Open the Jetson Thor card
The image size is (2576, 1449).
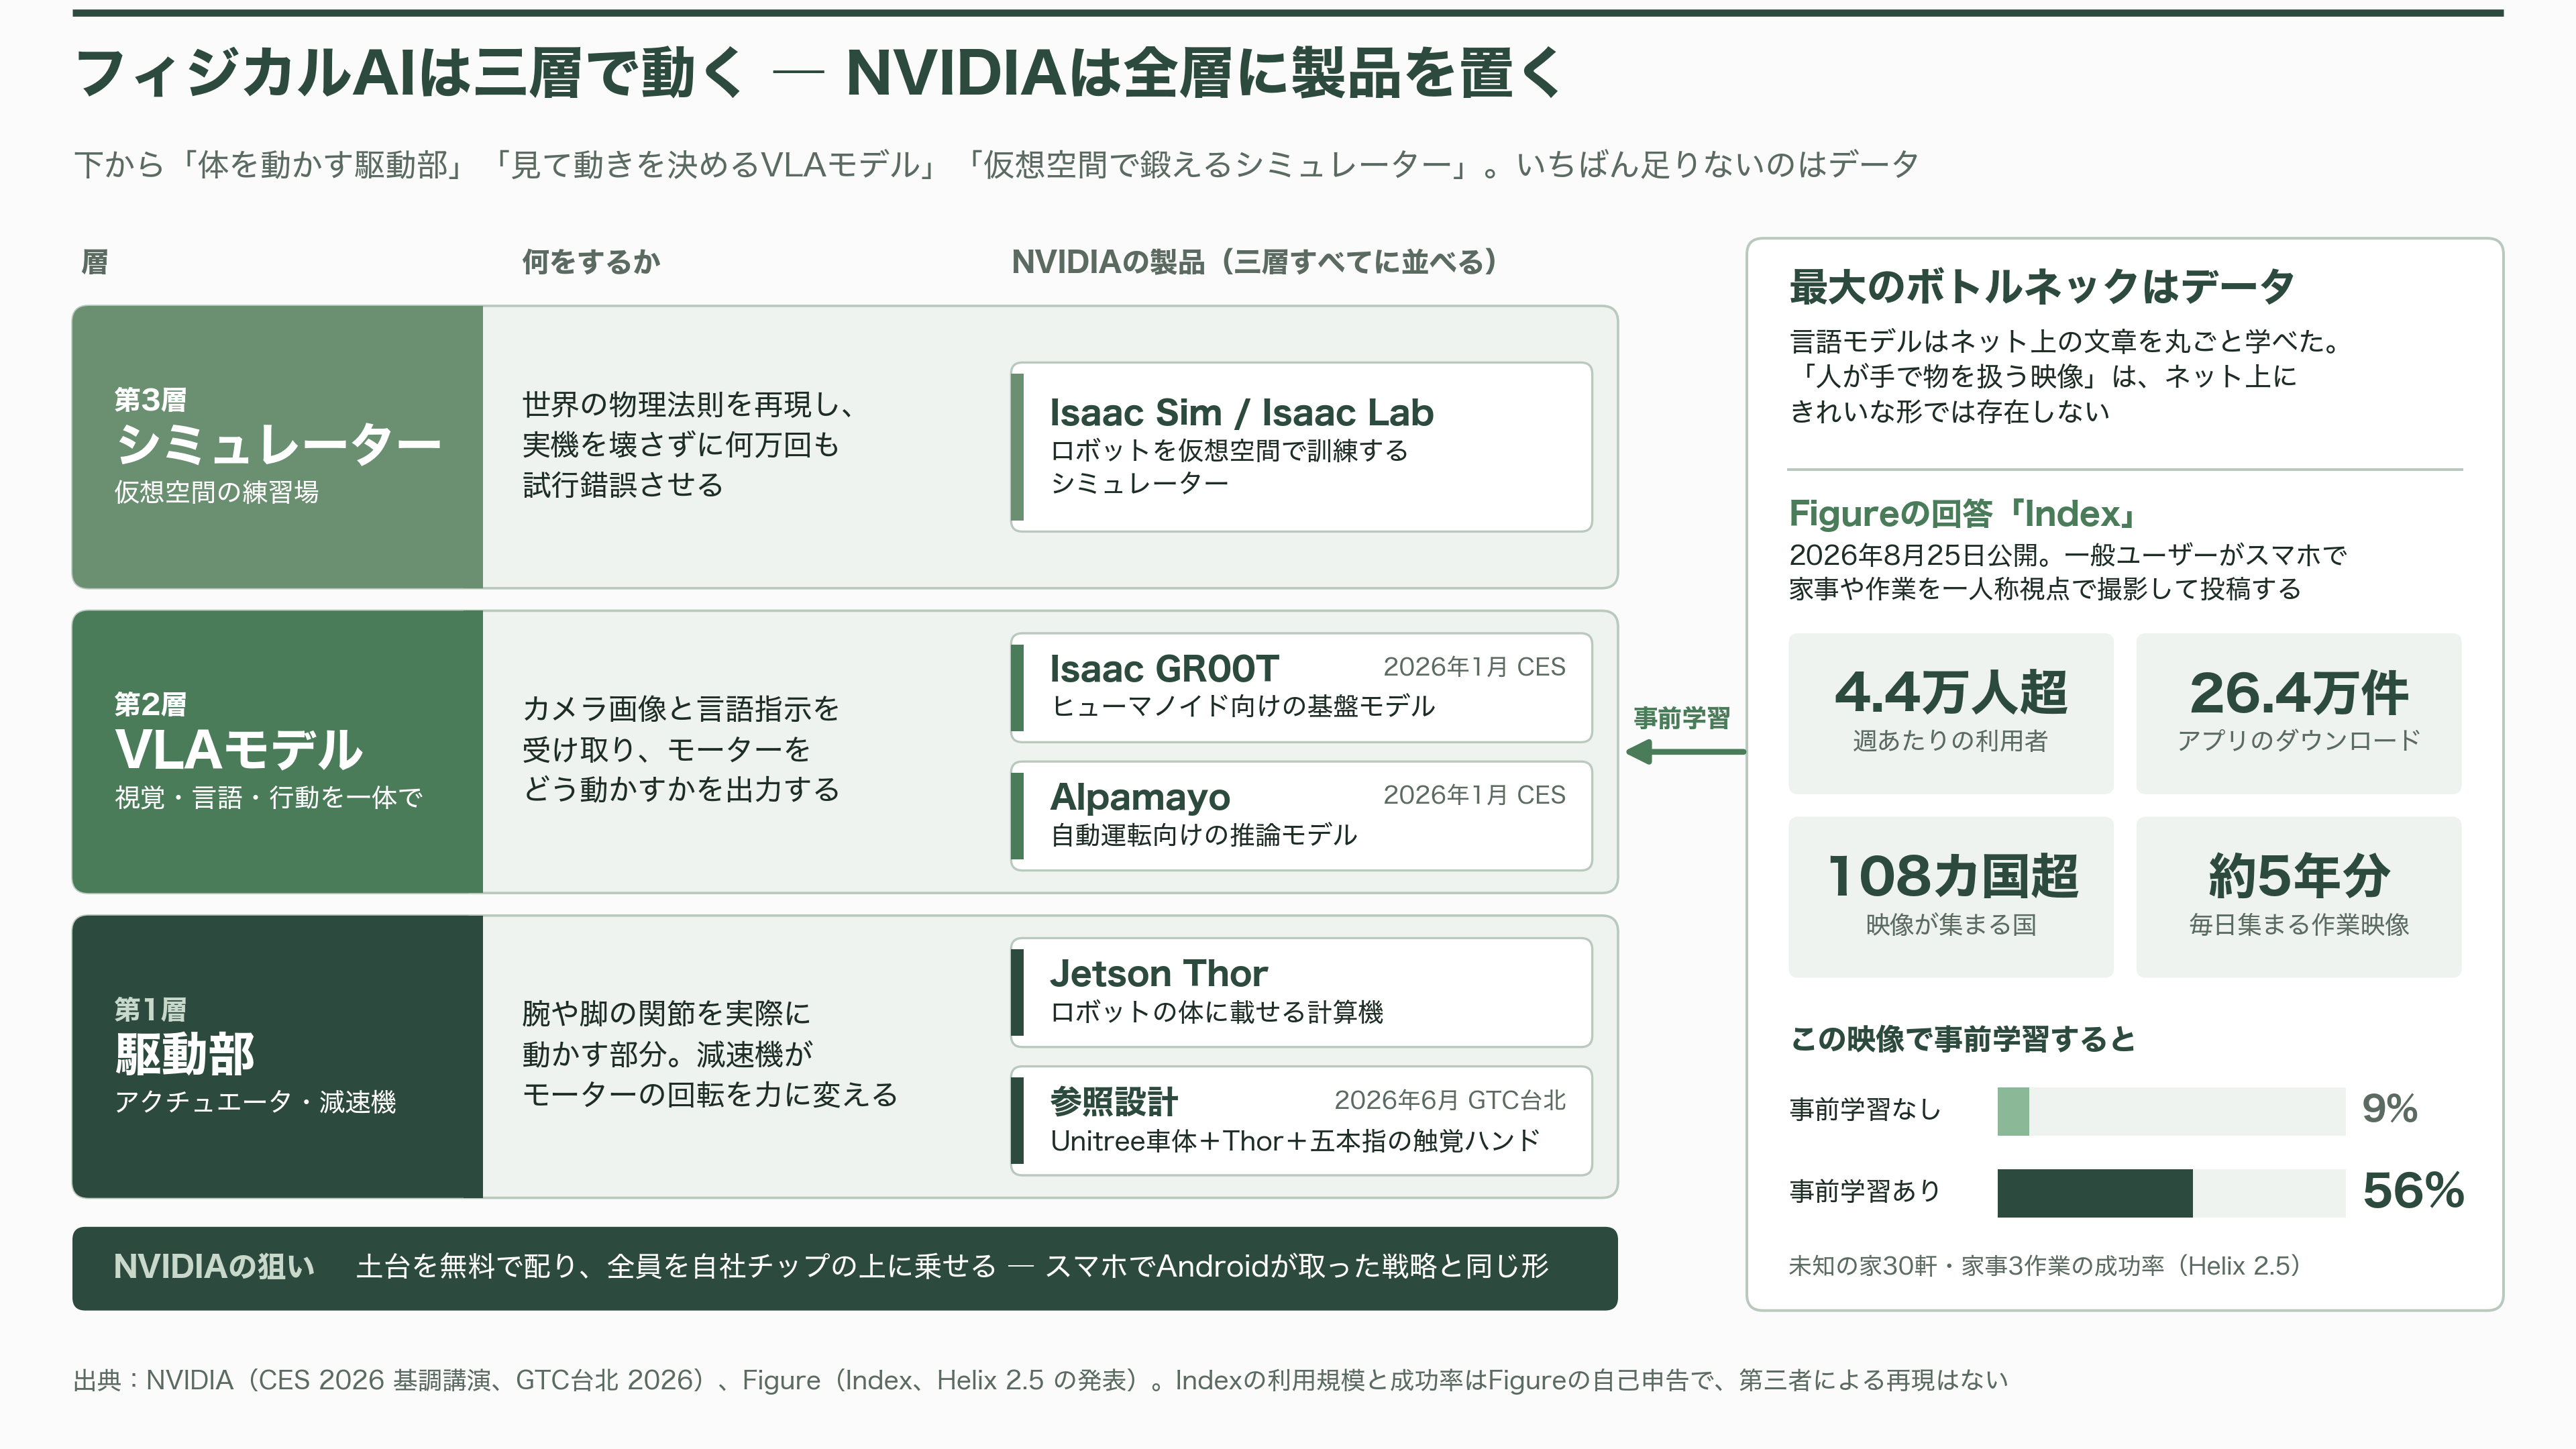(x=1301, y=992)
